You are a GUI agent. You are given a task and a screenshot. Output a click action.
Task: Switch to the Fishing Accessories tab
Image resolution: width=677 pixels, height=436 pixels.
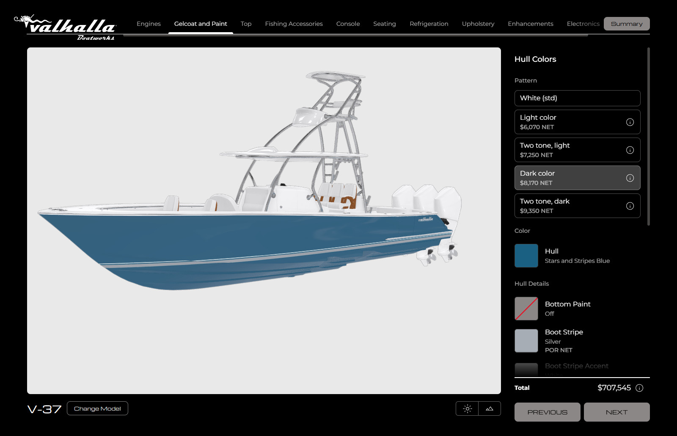click(294, 24)
